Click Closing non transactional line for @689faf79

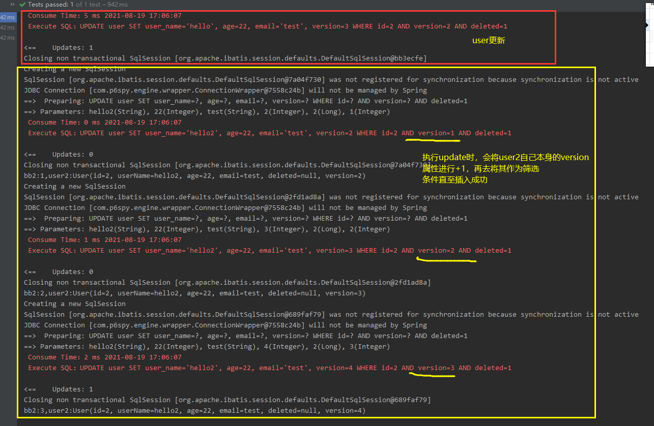[227, 400]
